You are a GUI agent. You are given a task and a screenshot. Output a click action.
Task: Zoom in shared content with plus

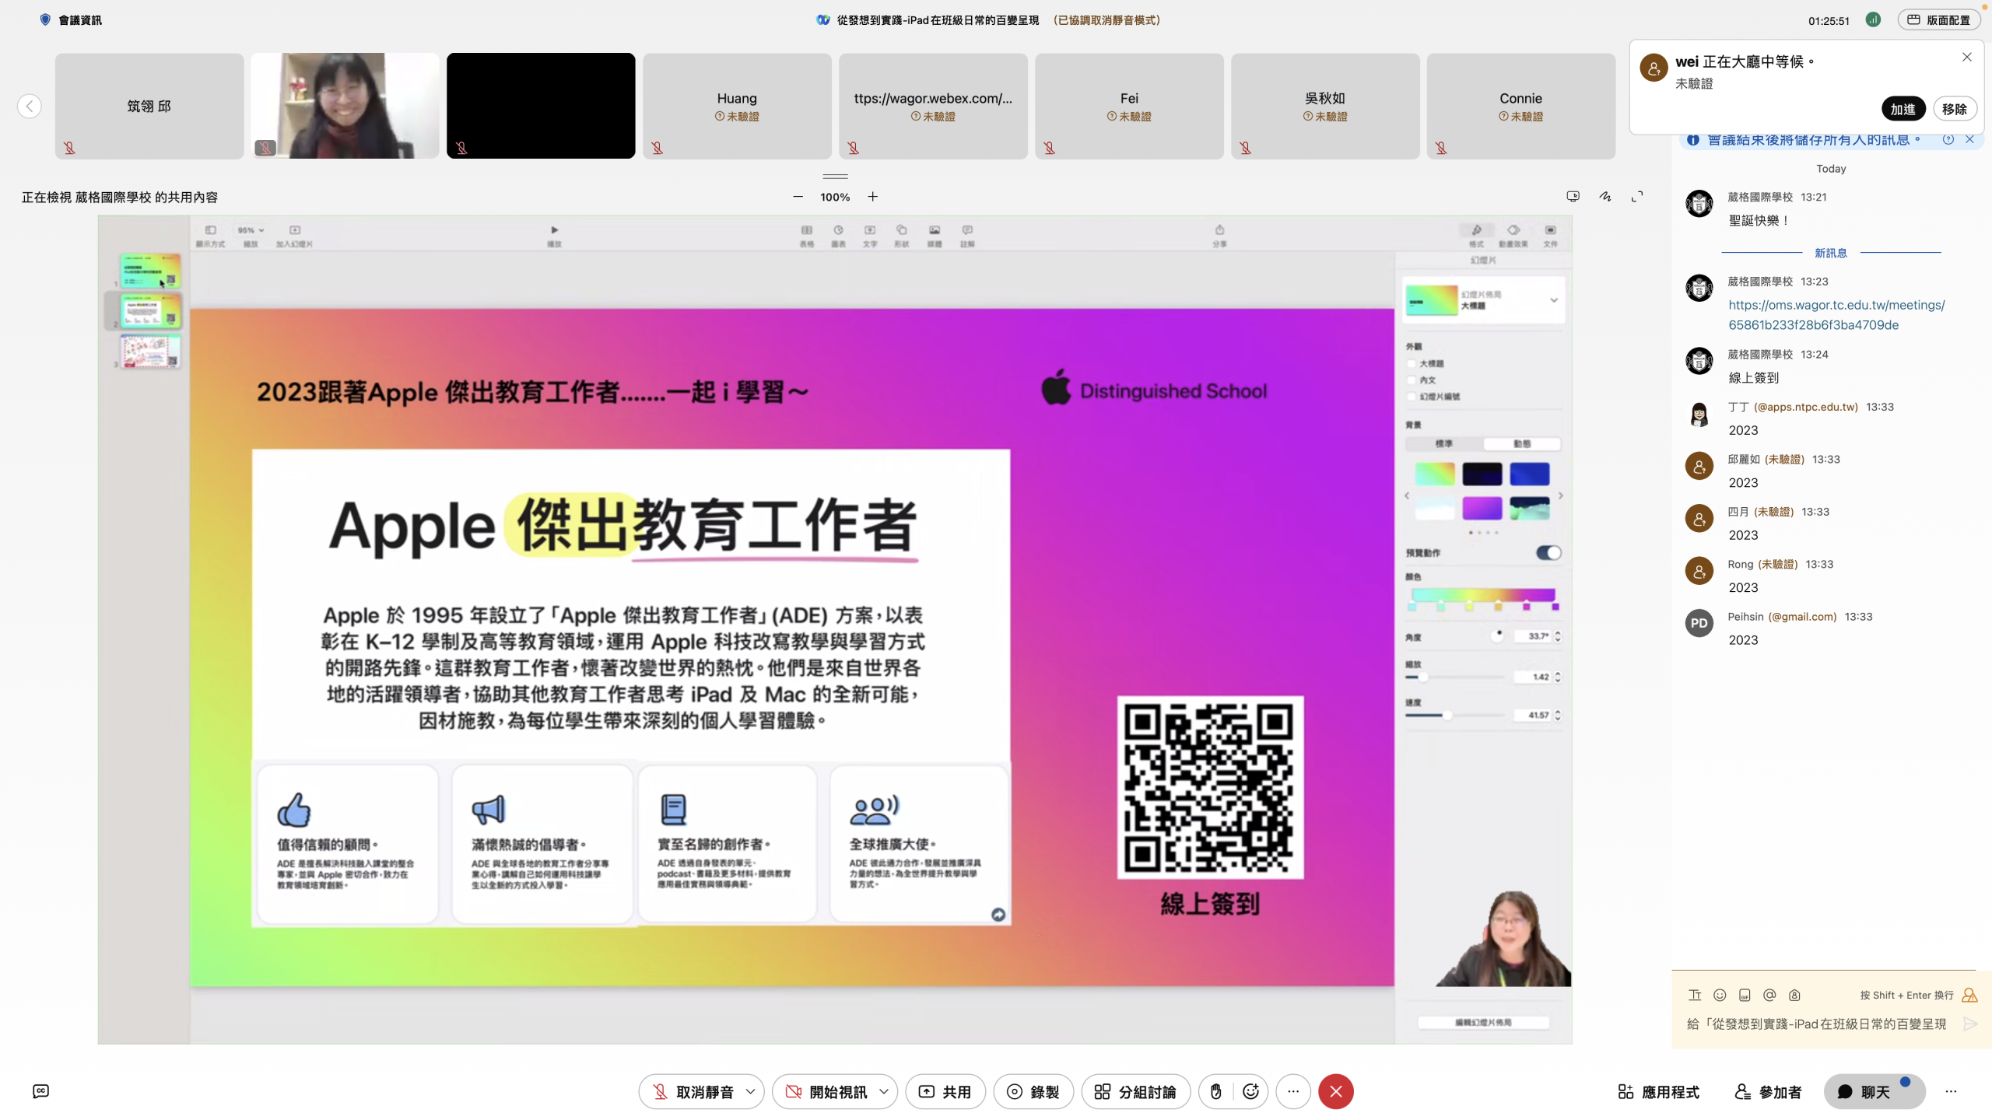(x=873, y=197)
